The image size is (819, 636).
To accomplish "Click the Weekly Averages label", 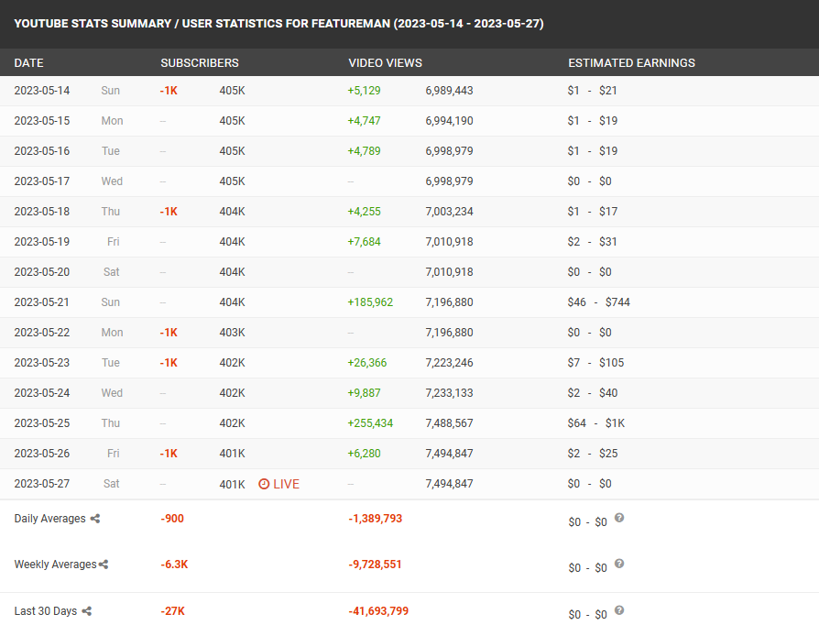I will 55,565.
